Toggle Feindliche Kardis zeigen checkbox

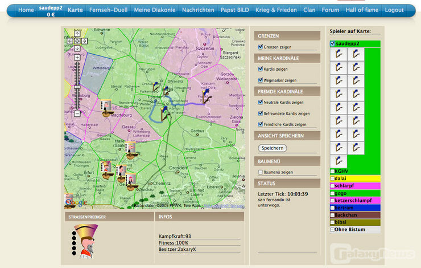260,124
